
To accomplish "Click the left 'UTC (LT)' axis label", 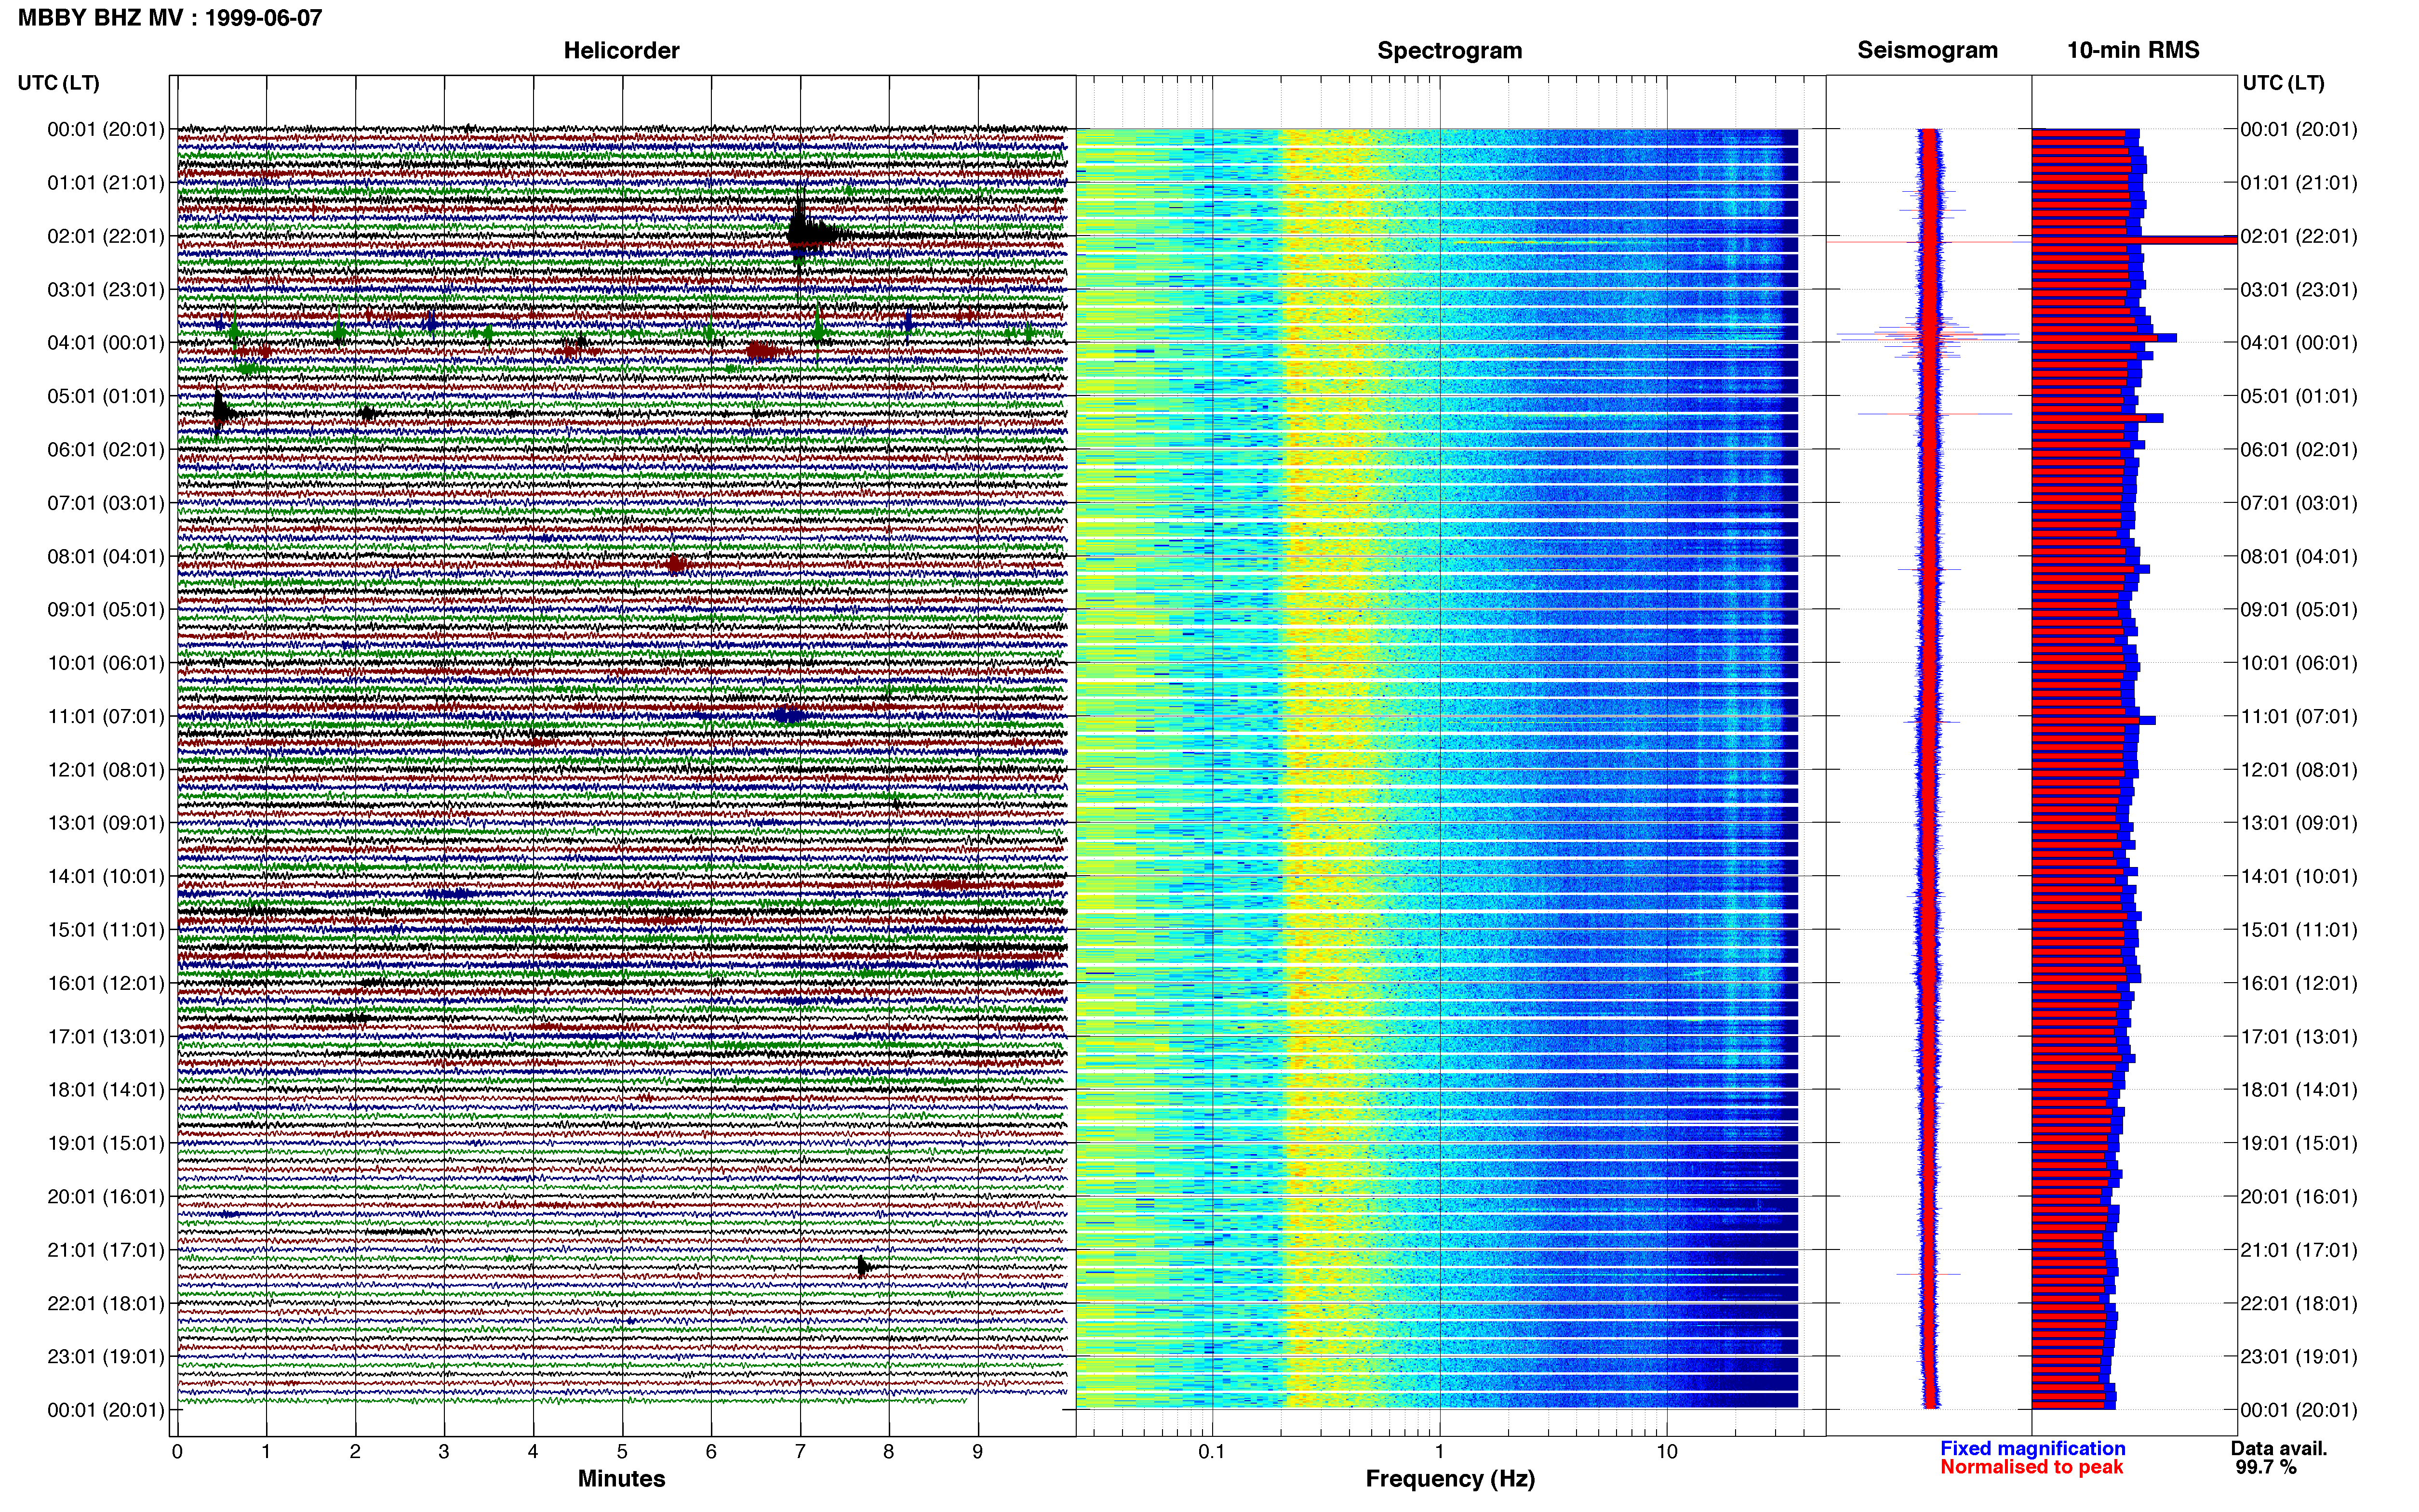I will click(58, 83).
